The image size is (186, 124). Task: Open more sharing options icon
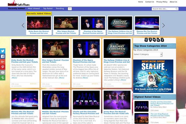coord(2,78)
